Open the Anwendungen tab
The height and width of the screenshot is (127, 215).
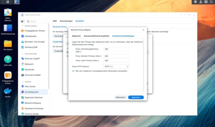click(66, 21)
